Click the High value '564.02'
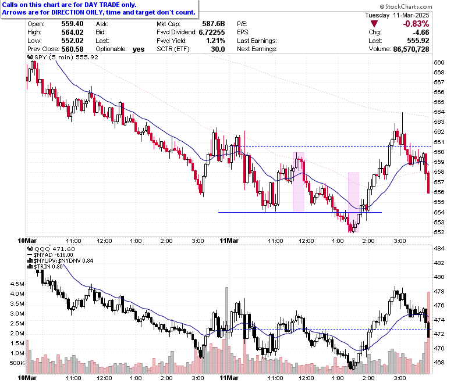 coord(72,32)
